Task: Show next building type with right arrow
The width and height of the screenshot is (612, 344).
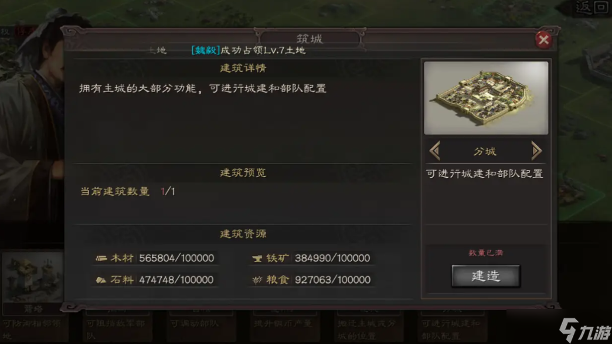Action: click(x=536, y=151)
